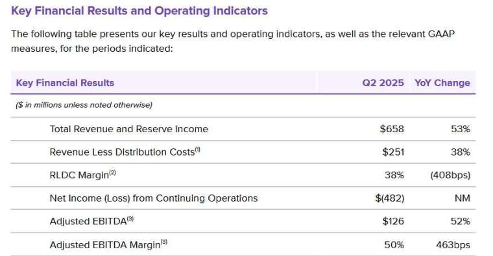Click Net Income (Loss) from Continuing Operations

click(154, 198)
